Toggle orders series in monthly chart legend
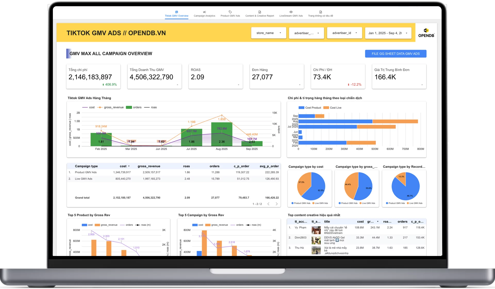This screenshot has width=495, height=289. [134, 107]
